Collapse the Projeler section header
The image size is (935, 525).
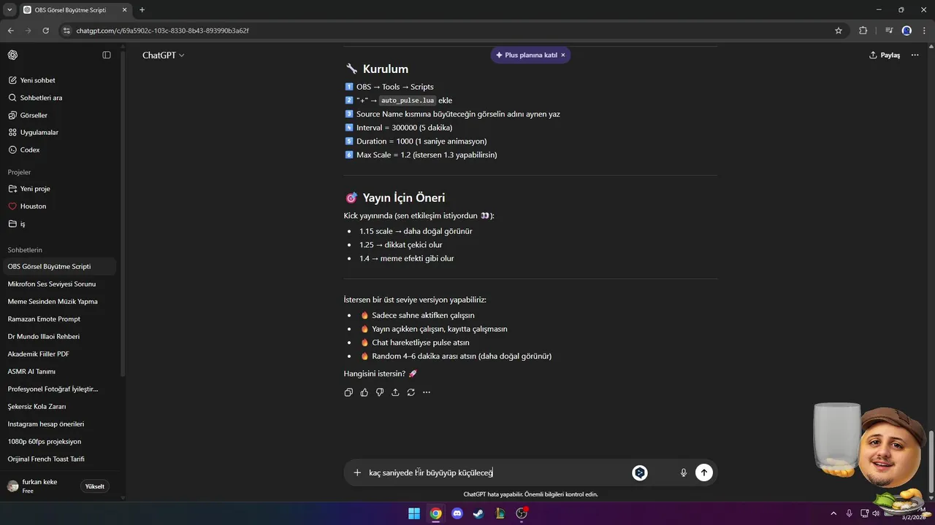tap(20, 172)
